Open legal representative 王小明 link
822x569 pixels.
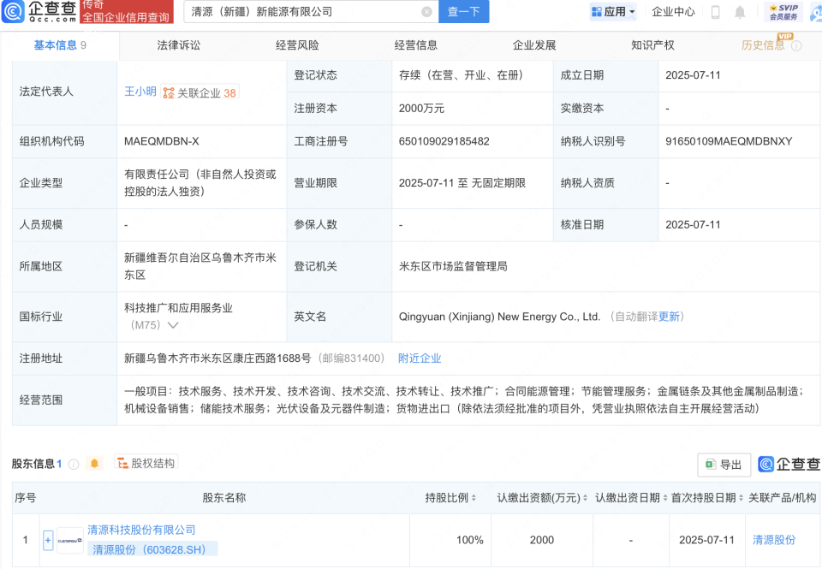140,92
